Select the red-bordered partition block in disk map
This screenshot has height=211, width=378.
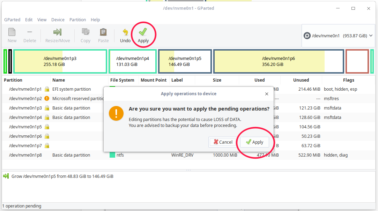pos(357,61)
